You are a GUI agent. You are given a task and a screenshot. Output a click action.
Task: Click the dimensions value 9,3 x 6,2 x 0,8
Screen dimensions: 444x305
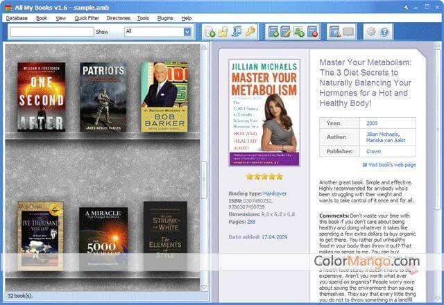277,214
